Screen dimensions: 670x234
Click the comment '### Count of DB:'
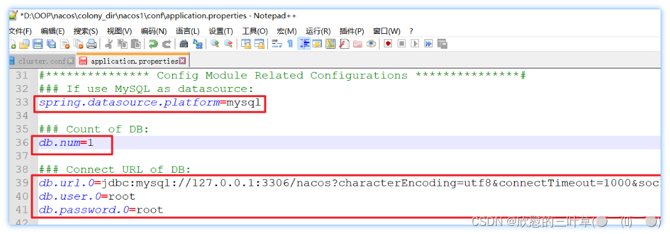[93, 130]
